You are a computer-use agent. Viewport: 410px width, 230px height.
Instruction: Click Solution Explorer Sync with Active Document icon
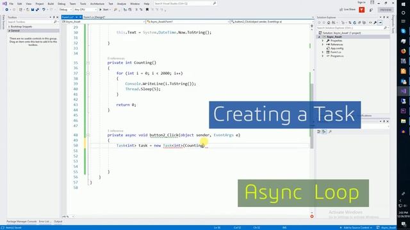point(350,22)
